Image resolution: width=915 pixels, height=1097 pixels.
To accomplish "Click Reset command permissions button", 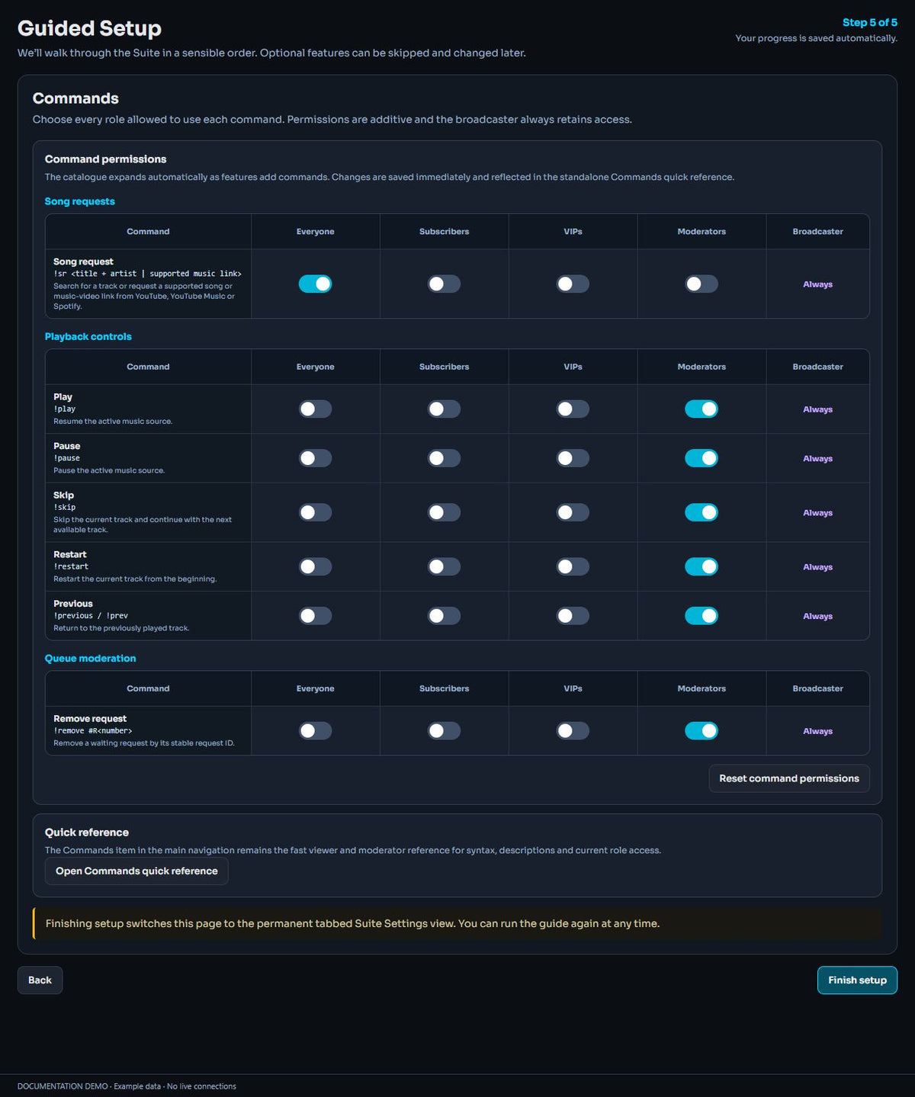I will (x=789, y=778).
